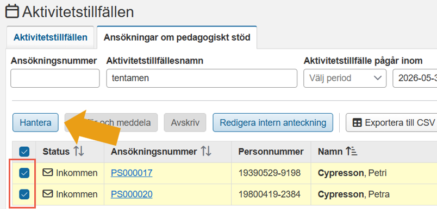437x209 pixels.
Task: Click personnummer 19390529-9198
Action: coord(270,173)
